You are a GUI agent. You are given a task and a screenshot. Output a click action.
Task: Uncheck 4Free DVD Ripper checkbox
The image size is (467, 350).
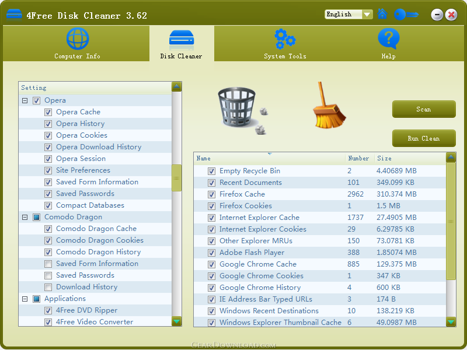pyautogui.click(x=48, y=311)
